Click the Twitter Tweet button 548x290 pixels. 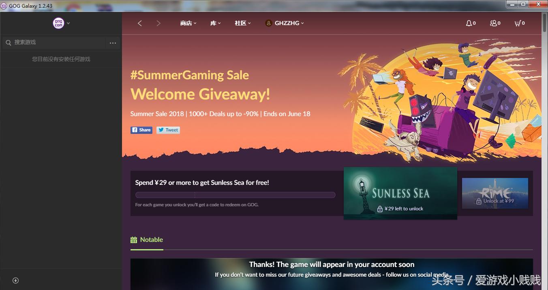(x=168, y=130)
